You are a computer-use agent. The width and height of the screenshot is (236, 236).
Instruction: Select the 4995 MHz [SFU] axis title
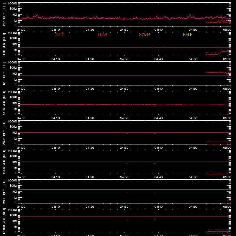tap(4, 162)
